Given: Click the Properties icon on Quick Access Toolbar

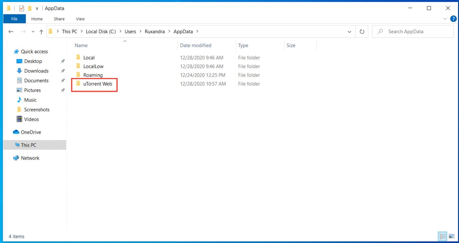Looking at the screenshot, I should (x=22, y=8).
